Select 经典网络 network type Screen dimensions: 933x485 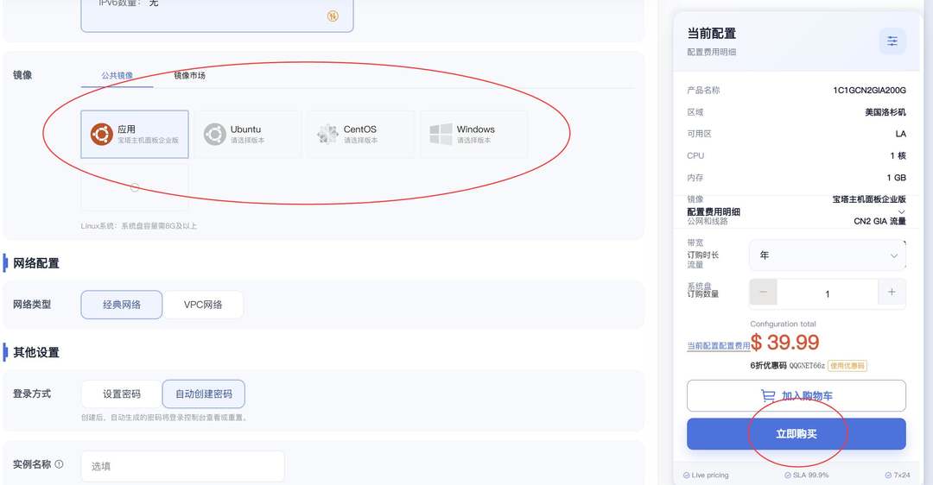click(122, 305)
